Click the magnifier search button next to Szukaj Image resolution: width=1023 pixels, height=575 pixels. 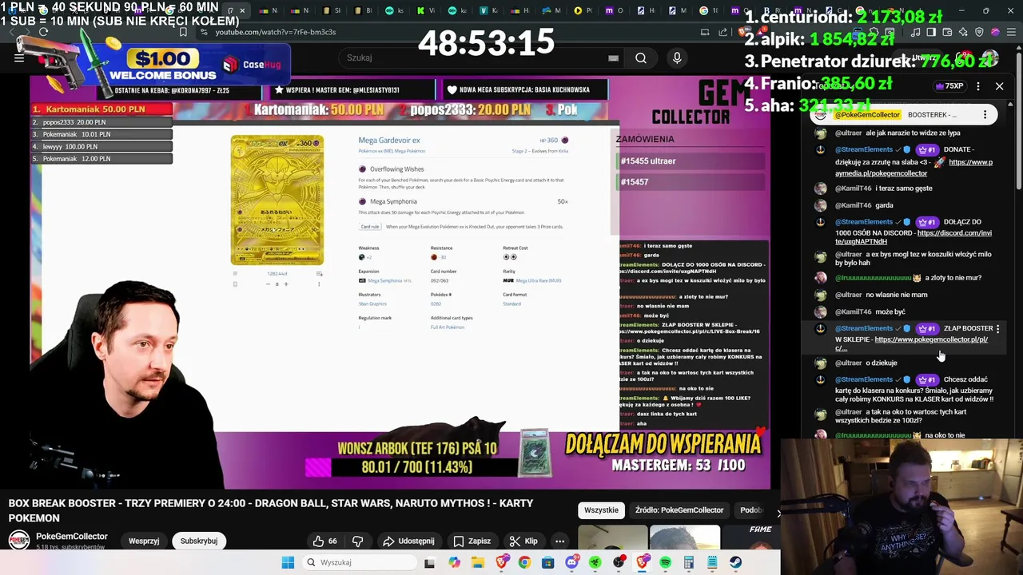641,57
